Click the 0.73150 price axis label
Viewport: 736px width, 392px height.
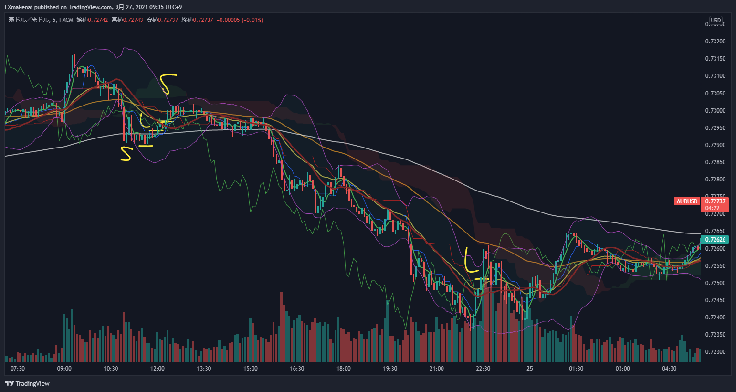click(x=715, y=59)
